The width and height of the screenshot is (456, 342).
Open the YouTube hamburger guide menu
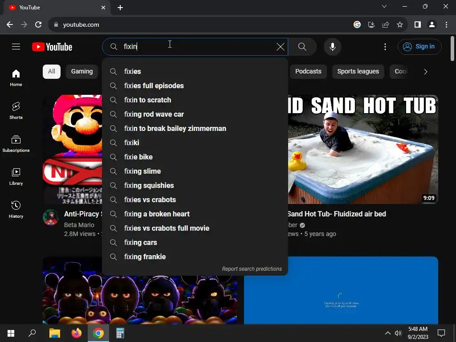tap(16, 46)
